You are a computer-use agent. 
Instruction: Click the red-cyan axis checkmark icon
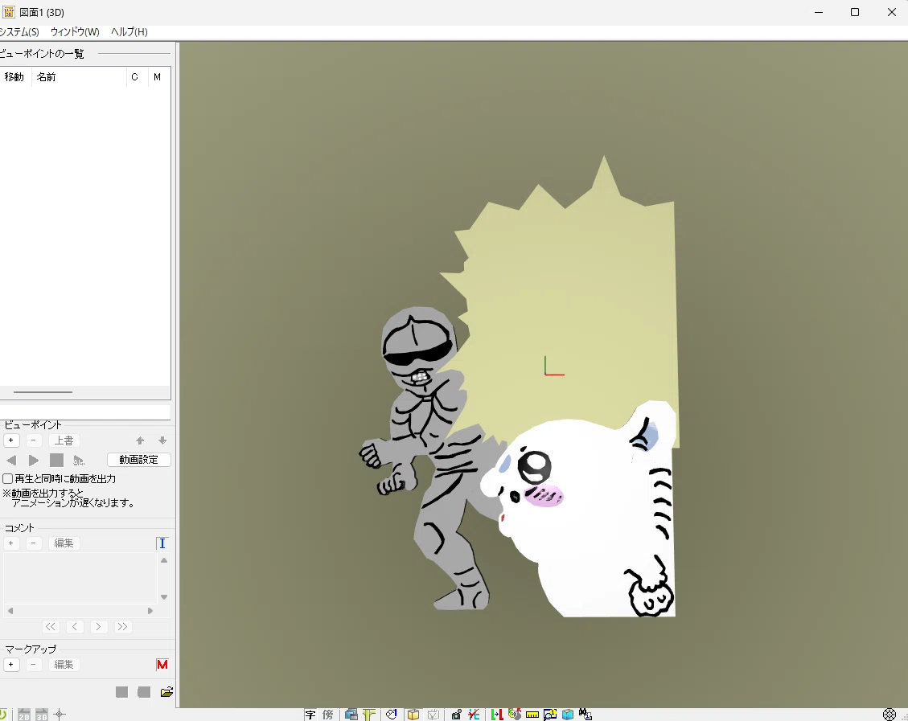click(x=475, y=715)
